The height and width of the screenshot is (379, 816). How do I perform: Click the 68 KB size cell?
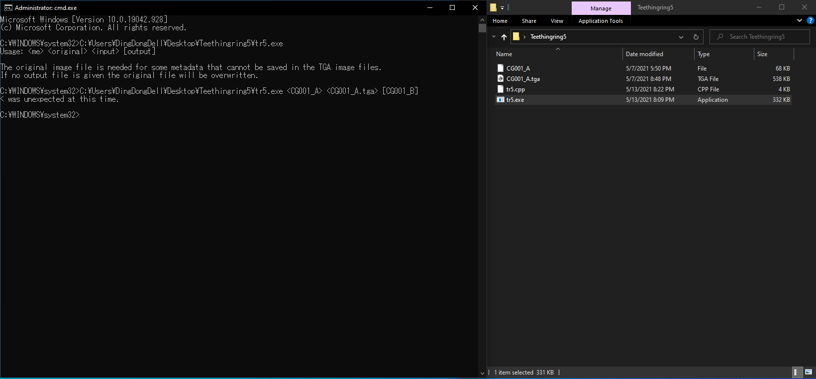tap(783, 69)
